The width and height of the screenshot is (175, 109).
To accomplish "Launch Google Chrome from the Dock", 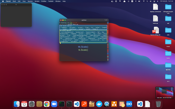I will pos(47,104).
